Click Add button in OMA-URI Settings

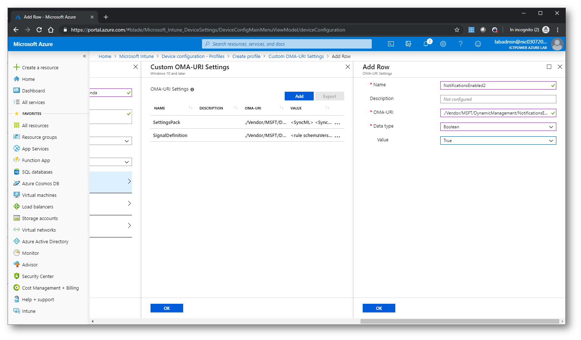tap(299, 96)
